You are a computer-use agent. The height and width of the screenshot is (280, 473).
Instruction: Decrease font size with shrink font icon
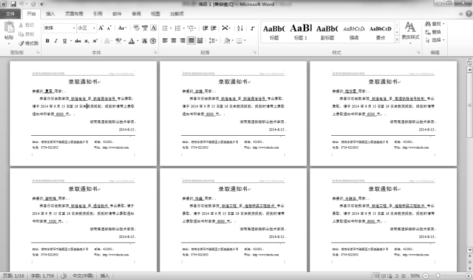pyautogui.click(x=109, y=28)
